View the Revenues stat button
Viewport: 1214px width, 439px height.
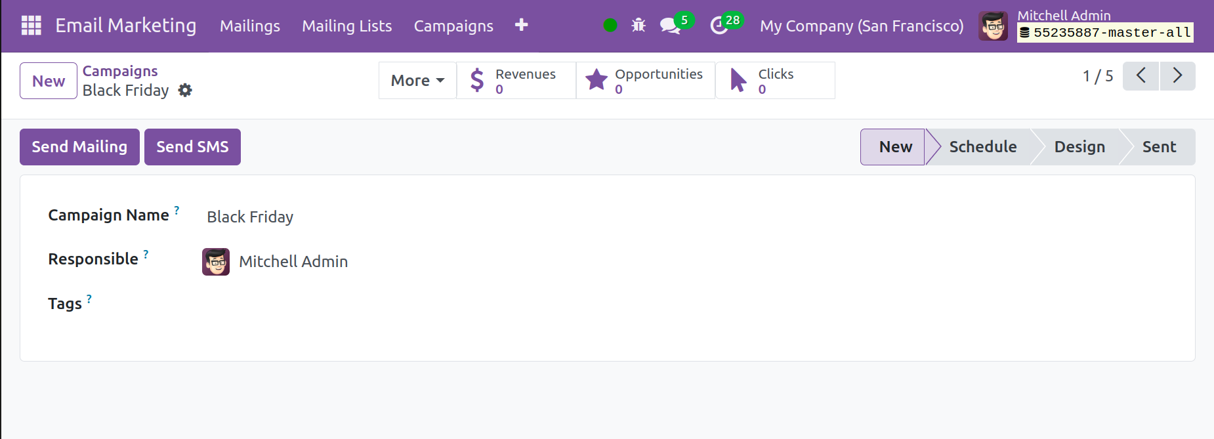click(516, 81)
